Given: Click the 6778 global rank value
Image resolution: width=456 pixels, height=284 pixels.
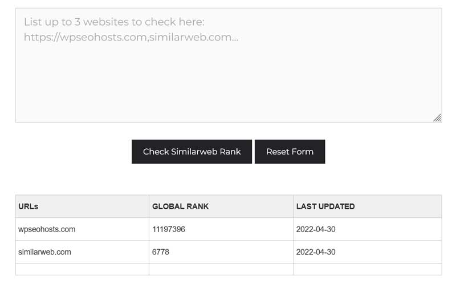Looking at the screenshot, I should click(161, 252).
